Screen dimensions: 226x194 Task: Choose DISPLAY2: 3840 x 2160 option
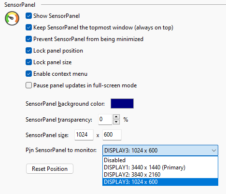tap(160, 175)
